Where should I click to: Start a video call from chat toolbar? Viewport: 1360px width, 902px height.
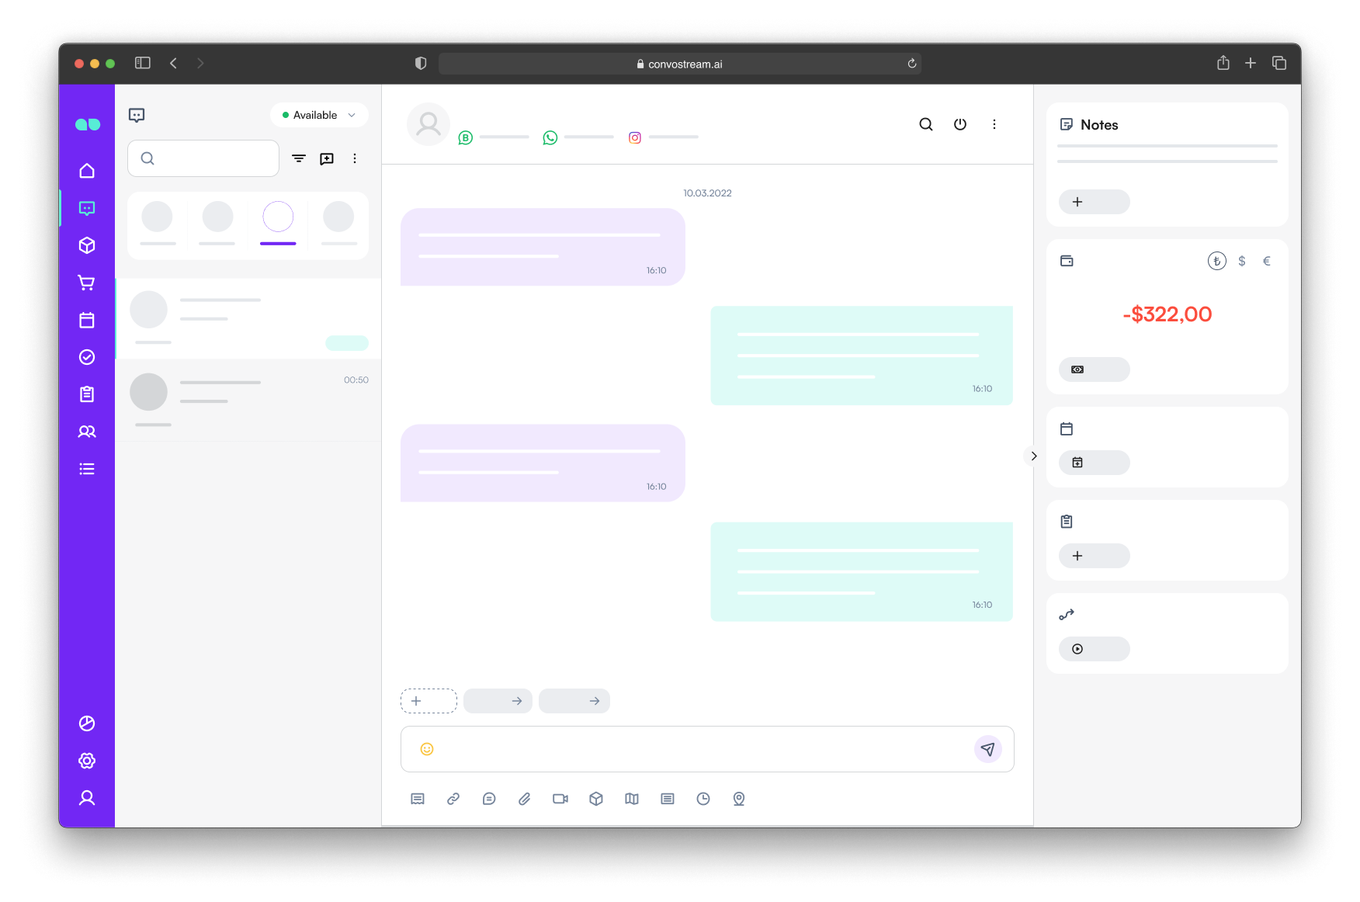pos(560,799)
